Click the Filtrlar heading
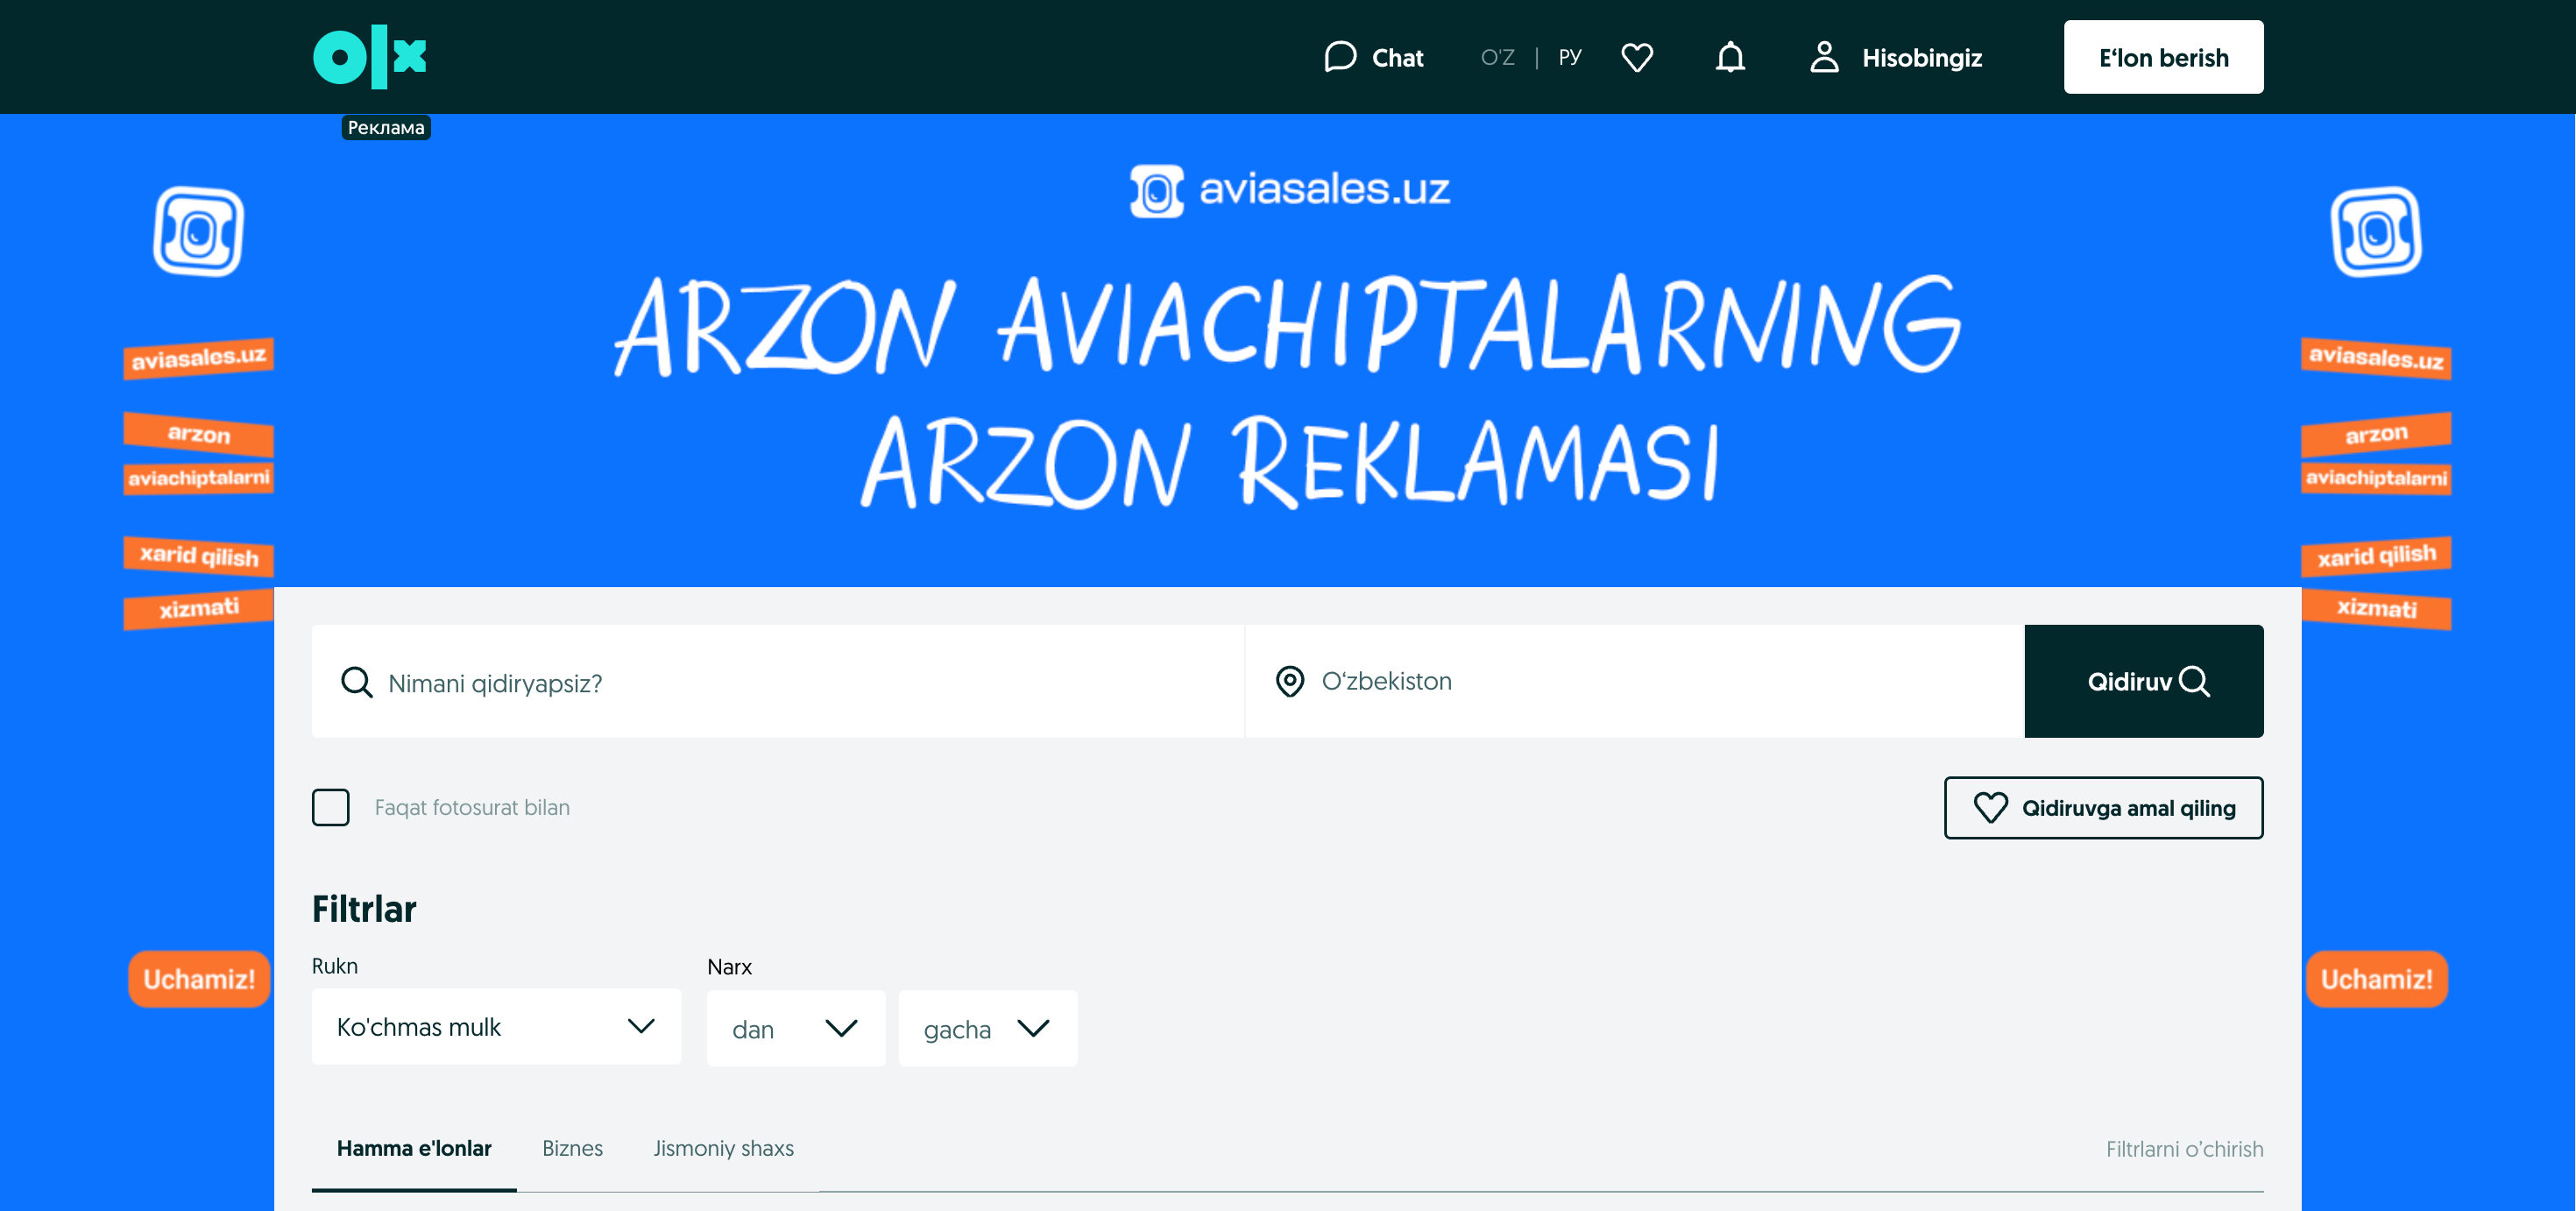 point(364,909)
